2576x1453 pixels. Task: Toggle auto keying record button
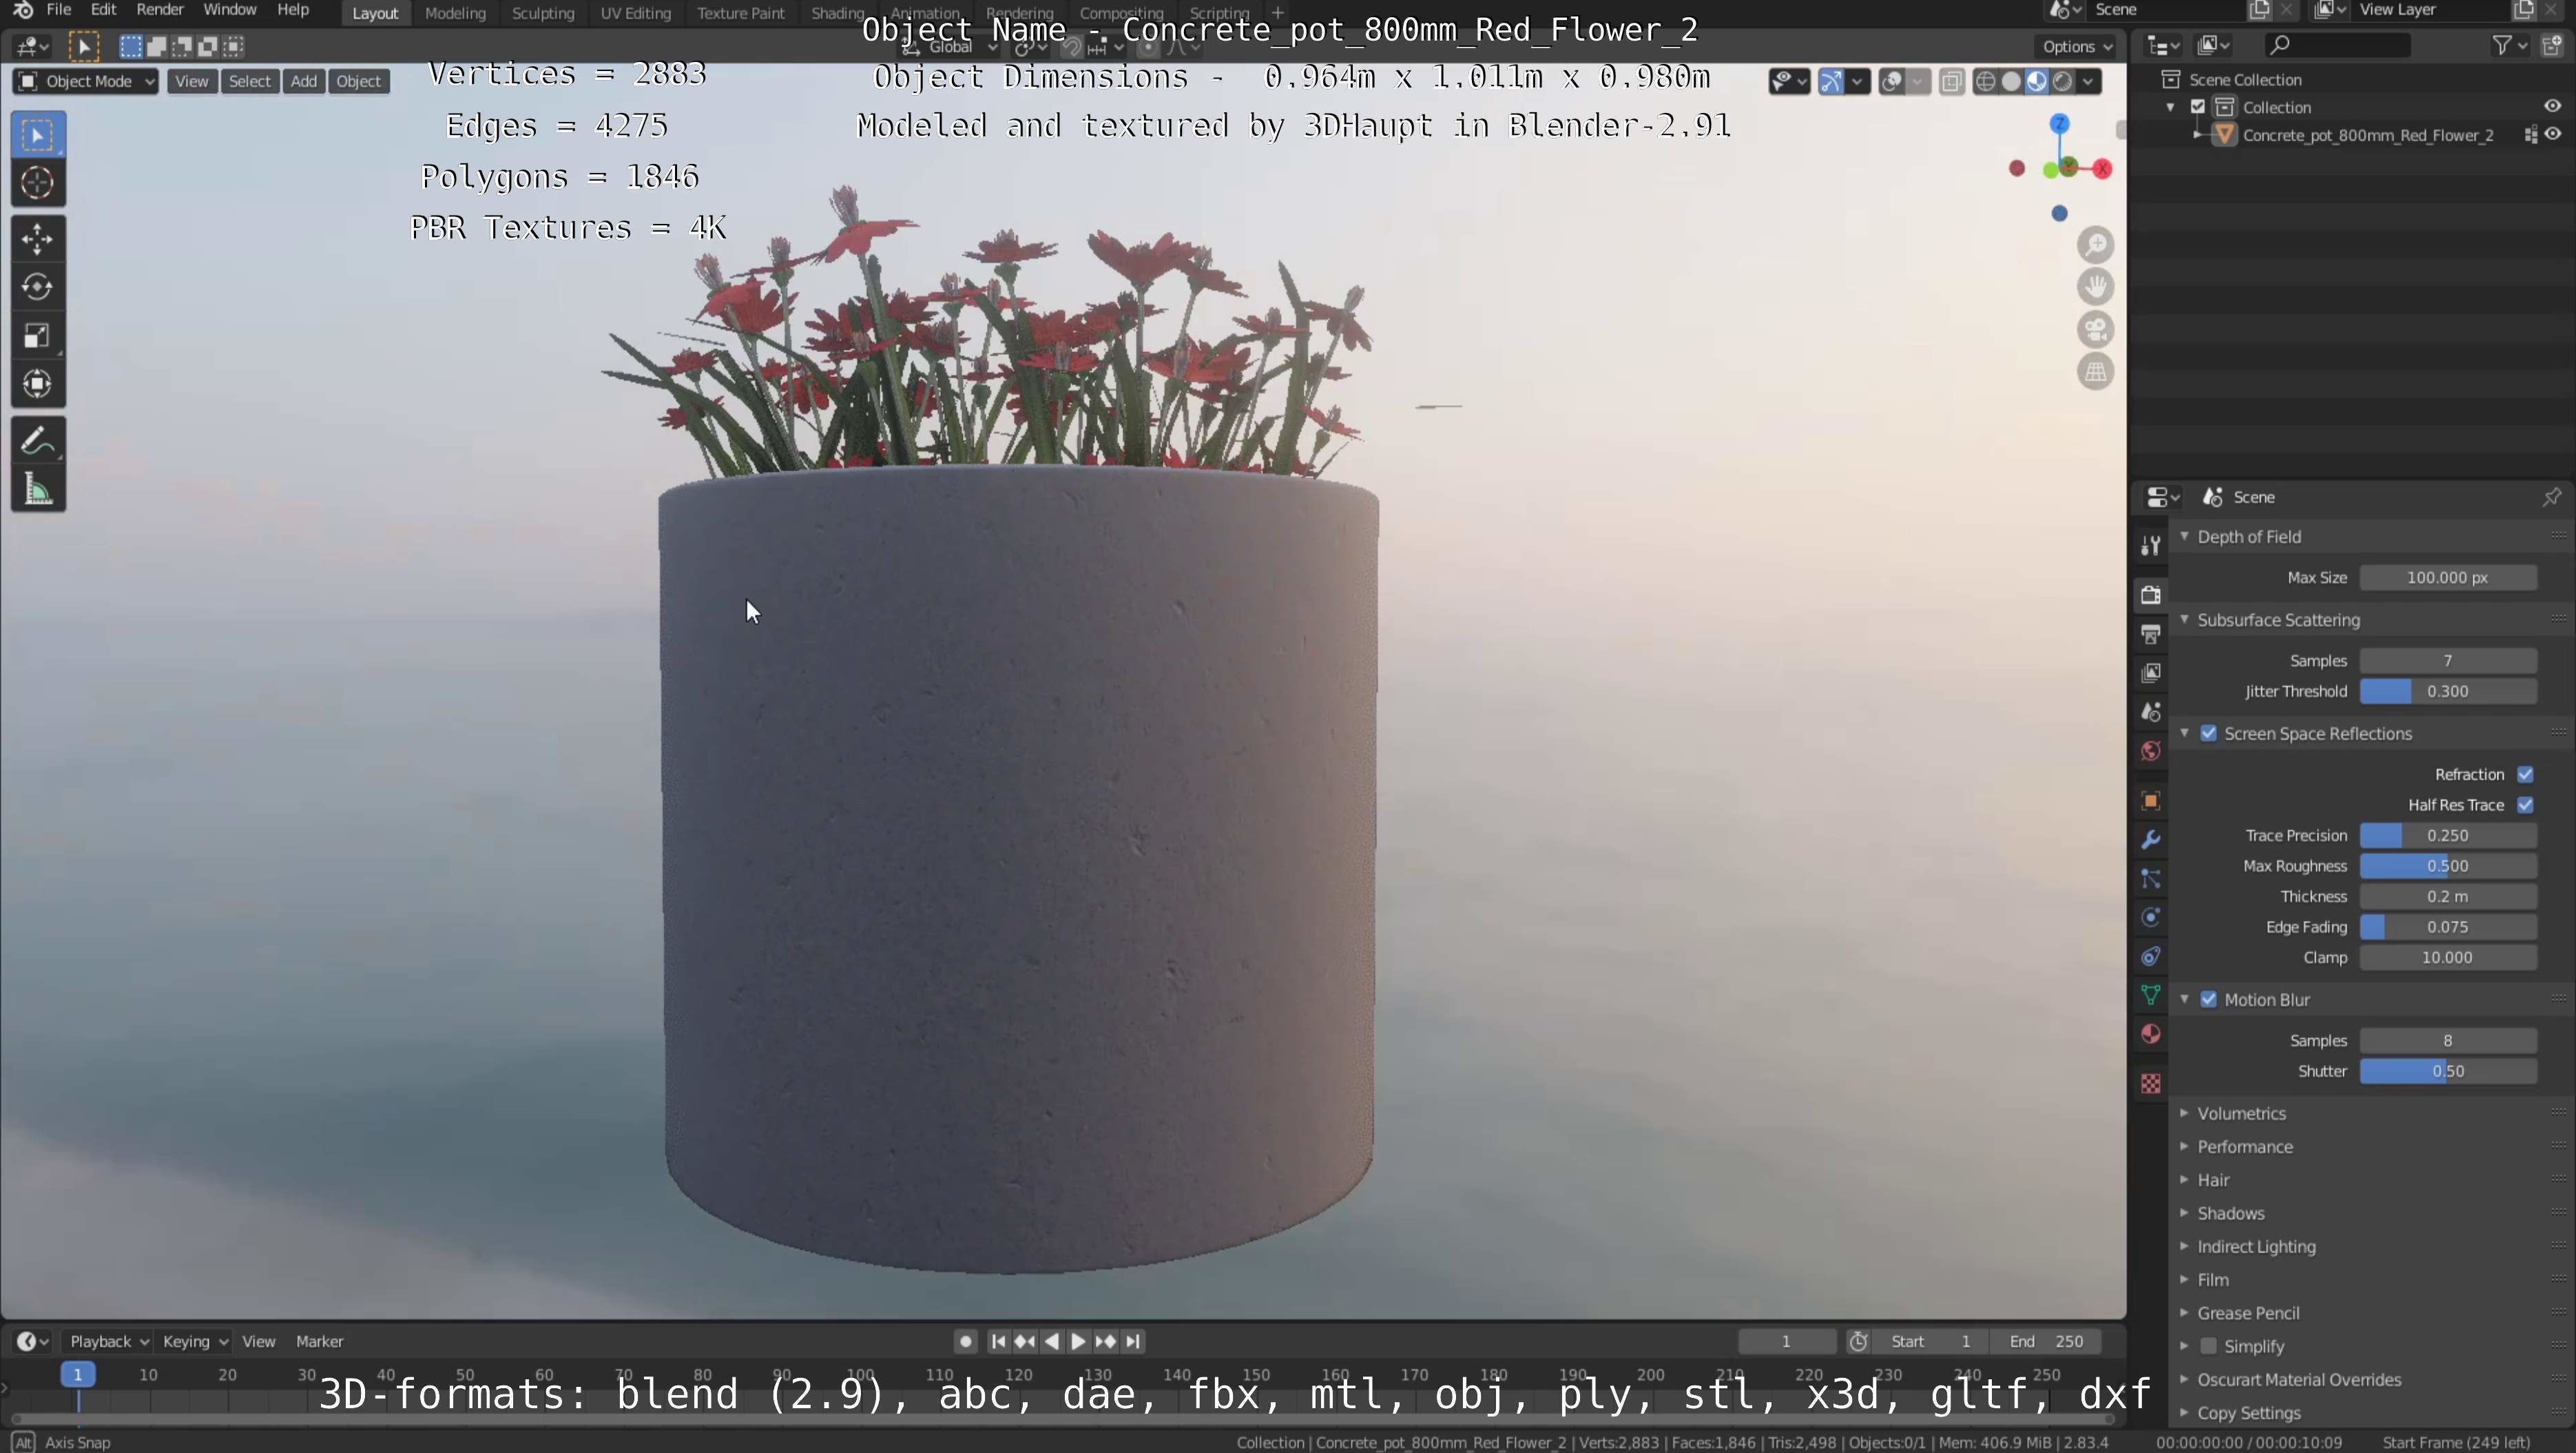pos(965,1342)
